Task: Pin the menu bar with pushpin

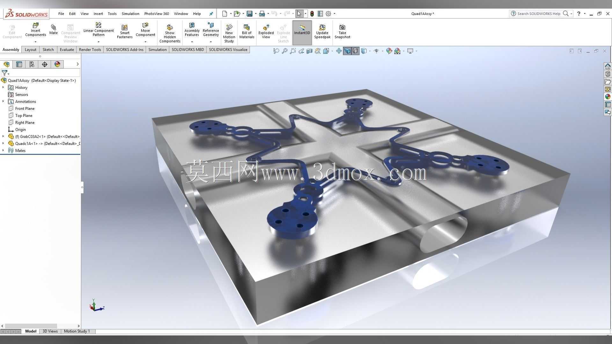Action: (x=211, y=14)
